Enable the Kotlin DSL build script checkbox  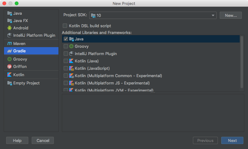pos(65,26)
